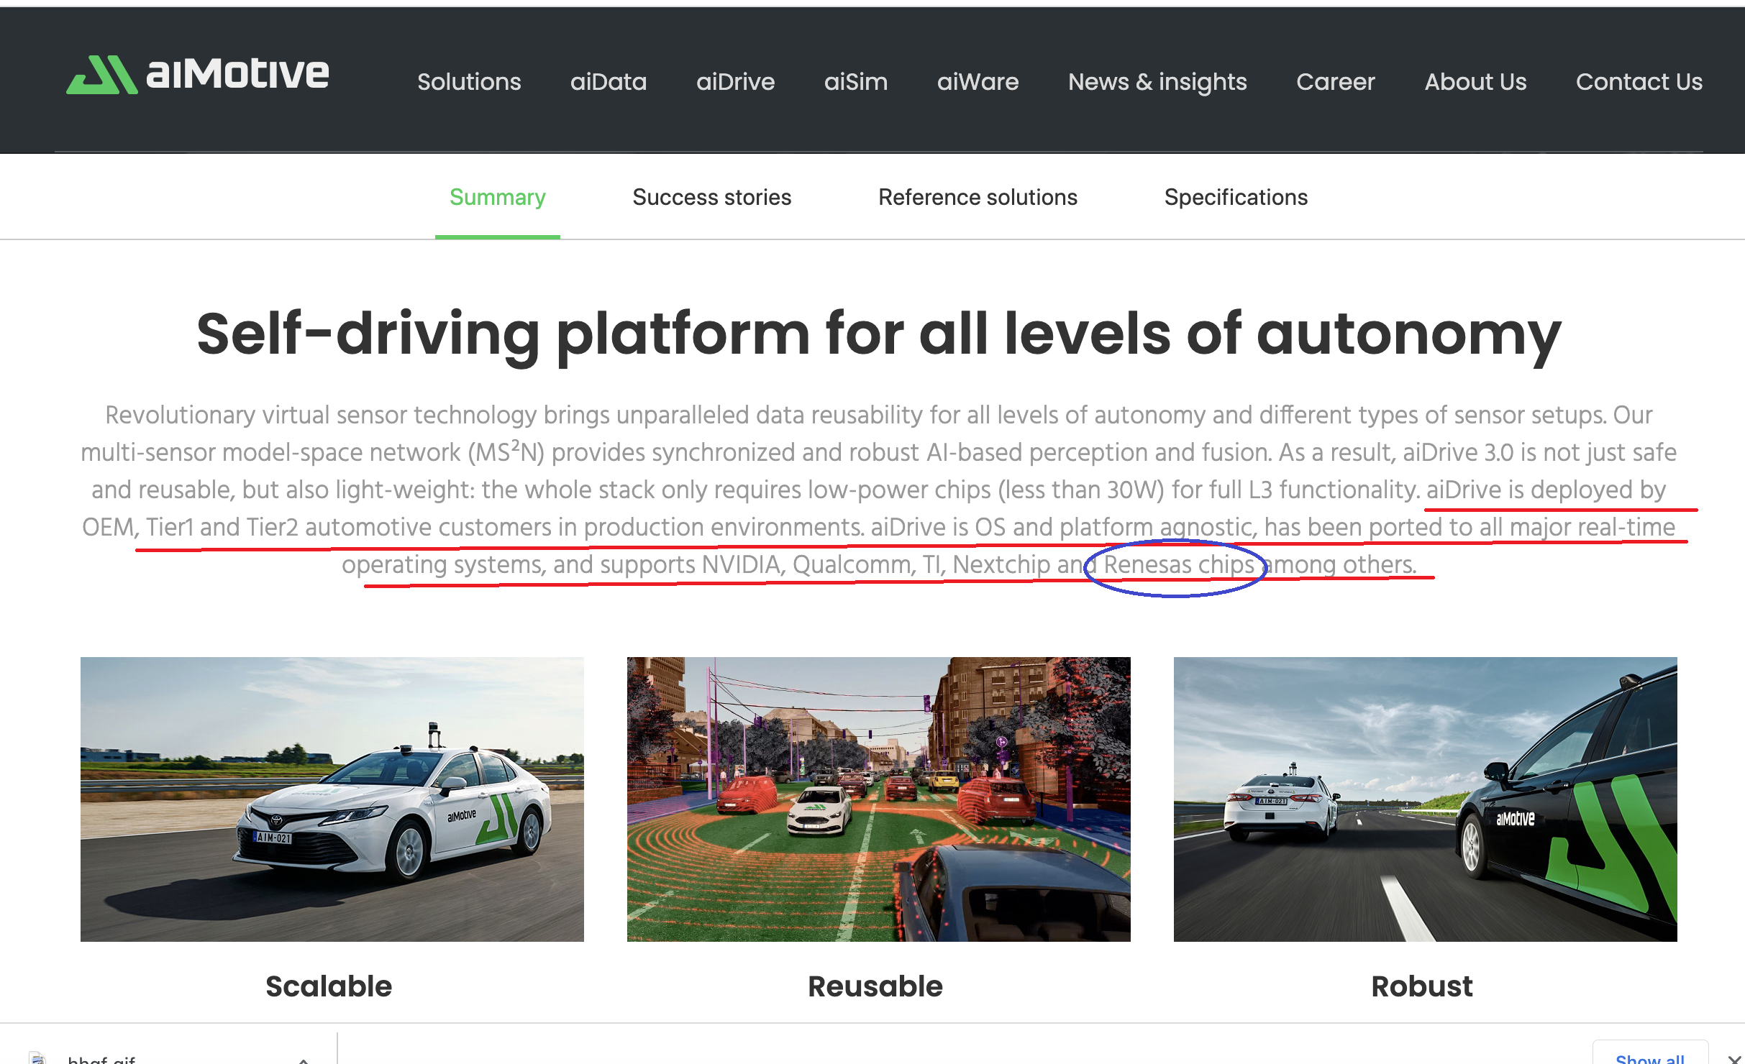The height and width of the screenshot is (1064, 1745).
Task: Go to the aiData page
Action: pyautogui.click(x=609, y=82)
